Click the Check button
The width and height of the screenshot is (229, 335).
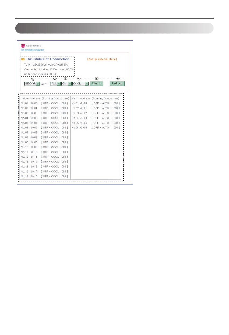pyautogui.click(x=96, y=83)
